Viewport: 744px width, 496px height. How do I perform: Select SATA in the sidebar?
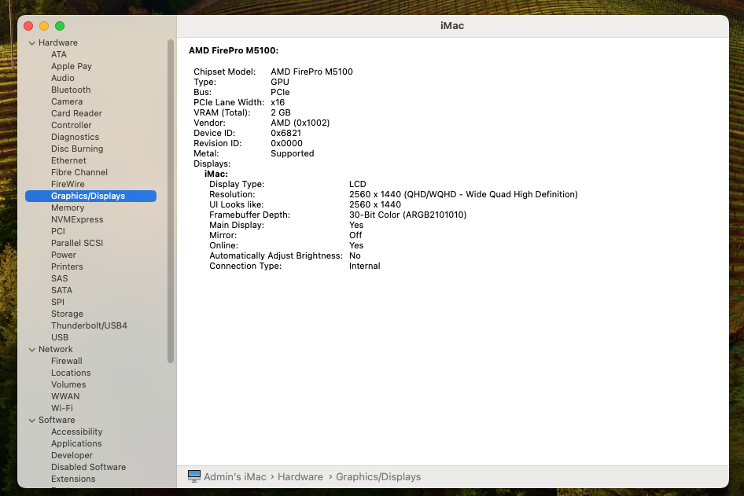(61, 290)
